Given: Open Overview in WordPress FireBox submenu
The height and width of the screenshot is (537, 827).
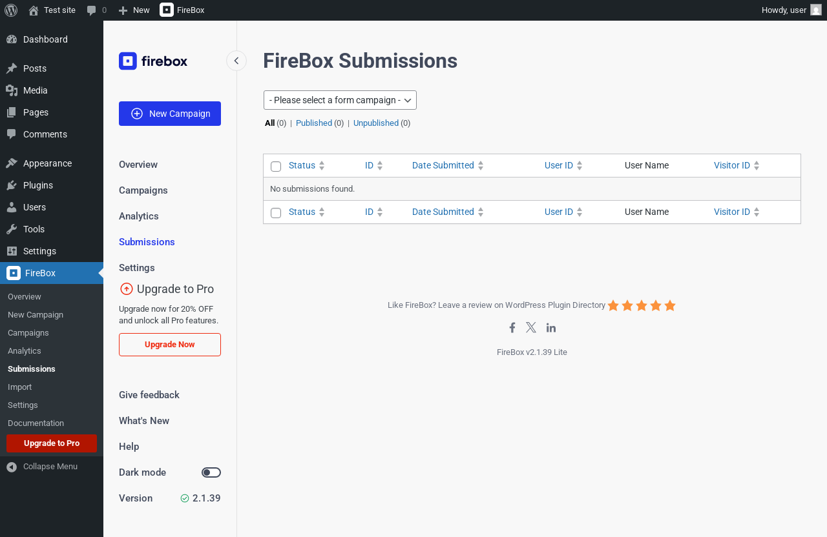Looking at the screenshot, I should [52, 297].
